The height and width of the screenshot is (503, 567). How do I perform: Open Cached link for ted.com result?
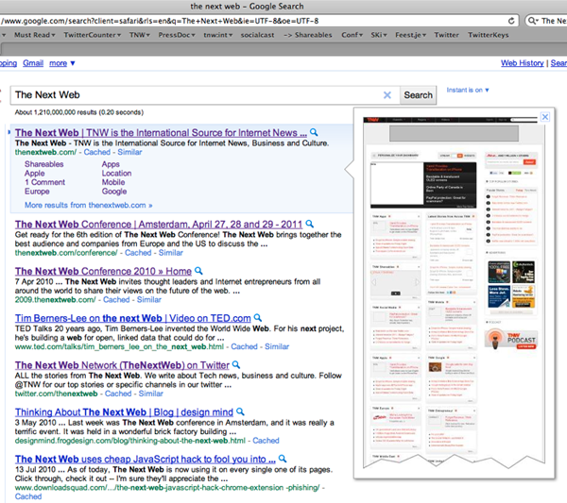point(244,346)
